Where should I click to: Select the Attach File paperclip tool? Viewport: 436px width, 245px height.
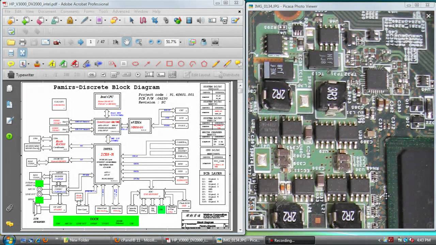(x=87, y=64)
